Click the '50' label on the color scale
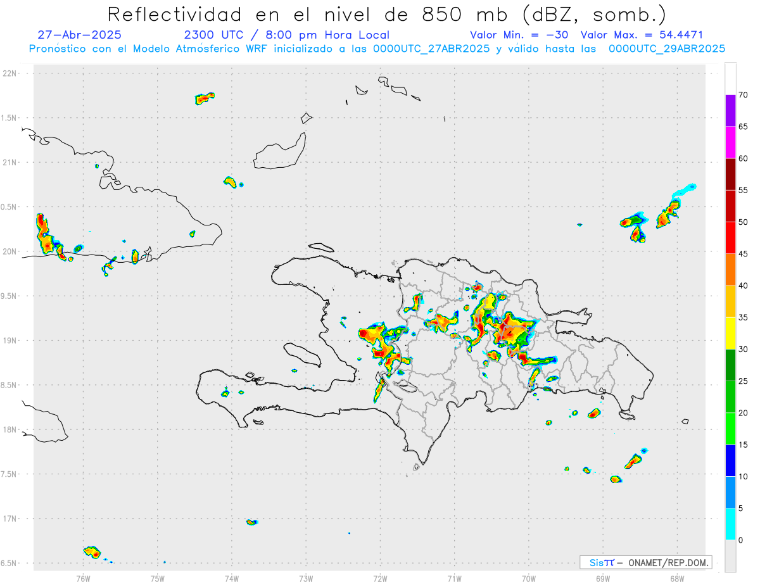 [x=744, y=222]
